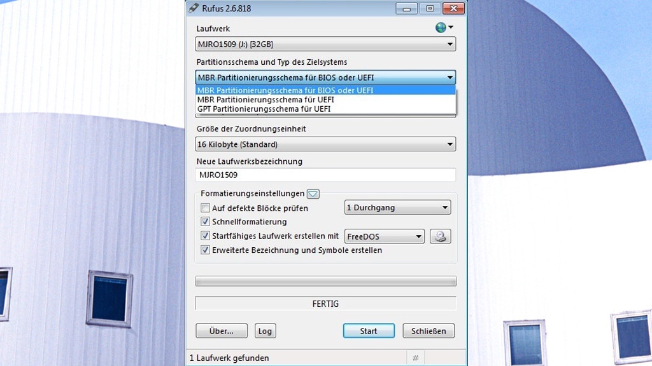Open the Laufwerk drive dropdown
Image resolution: width=652 pixels, height=366 pixels.
(x=325, y=44)
